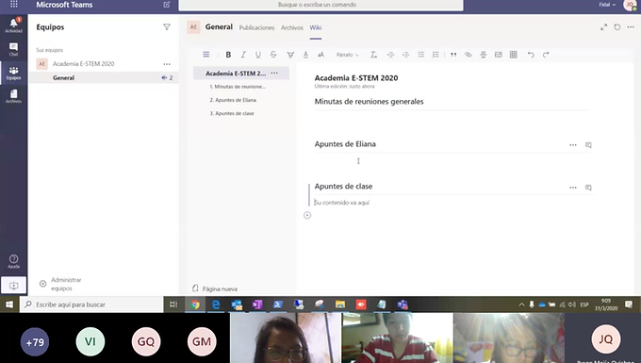Redo the last wiki edit
This screenshot has height=363, width=641.
546,55
